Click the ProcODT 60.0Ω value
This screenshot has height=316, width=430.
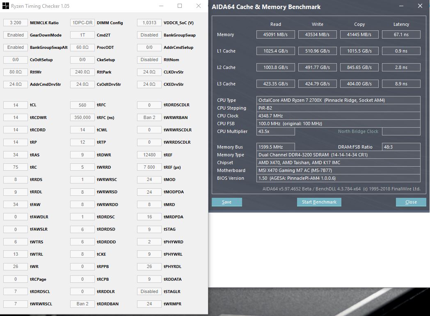82,48
